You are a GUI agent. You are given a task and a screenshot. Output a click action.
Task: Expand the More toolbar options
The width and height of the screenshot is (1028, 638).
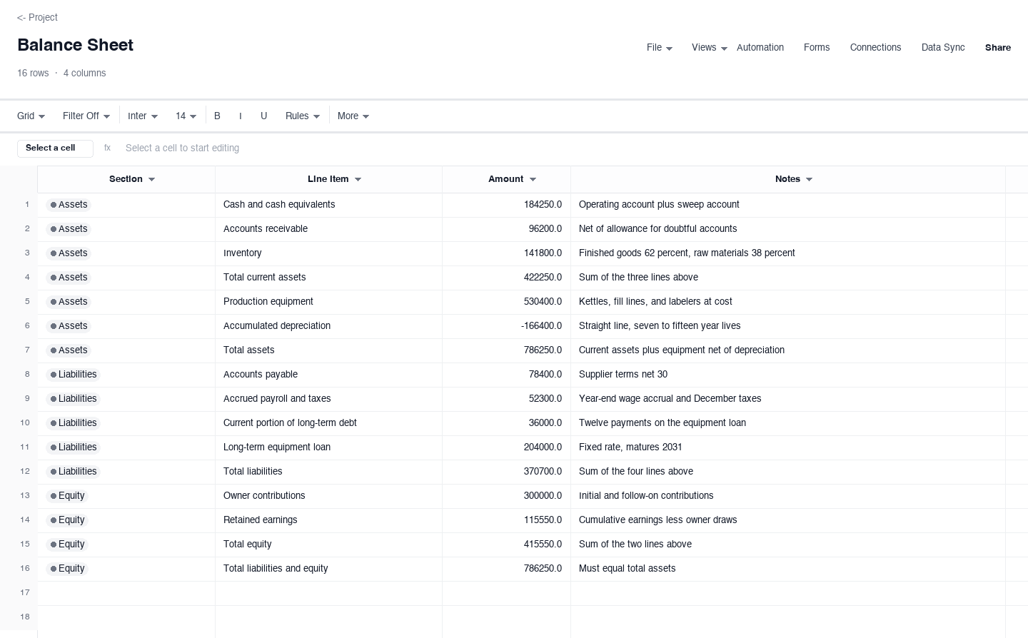[353, 116]
